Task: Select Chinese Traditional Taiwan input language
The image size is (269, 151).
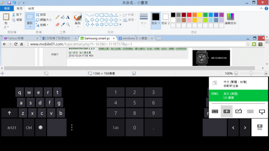Action: 238,84
